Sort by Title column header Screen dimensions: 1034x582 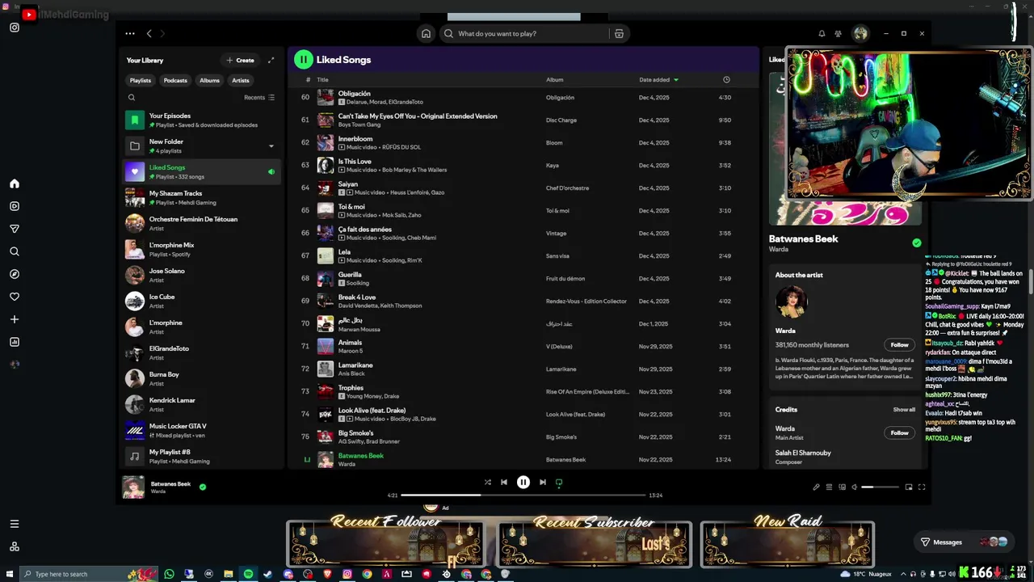[322, 80]
